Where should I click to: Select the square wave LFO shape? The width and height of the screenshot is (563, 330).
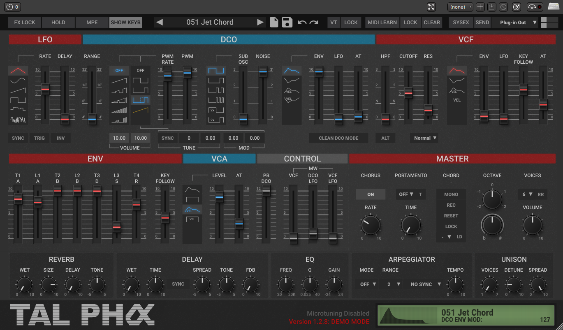point(18,100)
